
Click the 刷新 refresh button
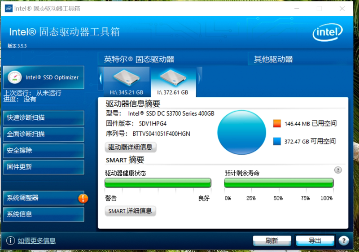[272, 241]
